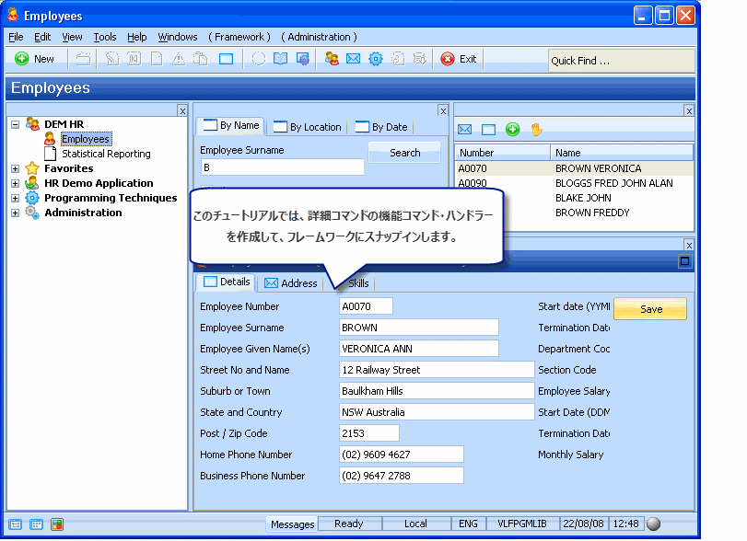Click the blue window icon in the main toolbar

[x=226, y=59]
